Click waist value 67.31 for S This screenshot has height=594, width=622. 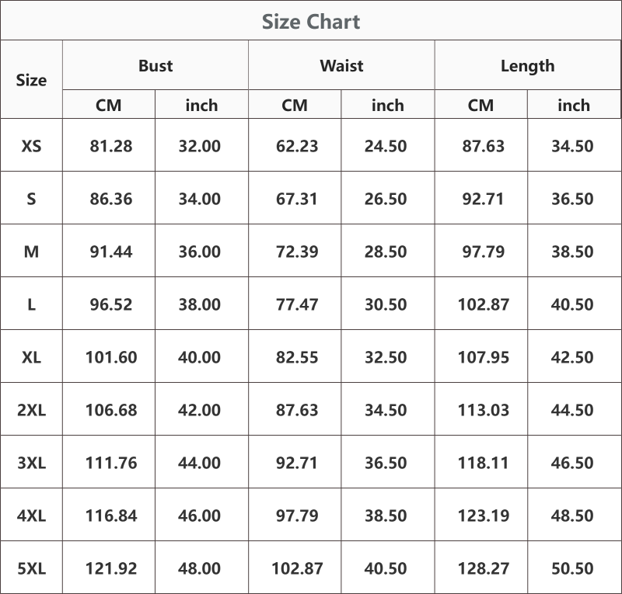click(x=297, y=199)
